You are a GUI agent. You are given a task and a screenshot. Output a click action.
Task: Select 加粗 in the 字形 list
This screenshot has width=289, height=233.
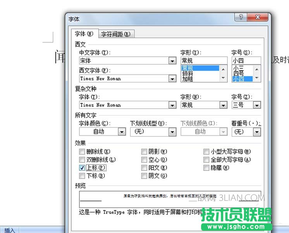point(200,79)
